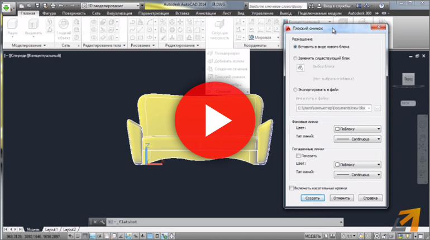
Task: Select 'Экспортировать в файл' radio button
Action: click(295, 89)
